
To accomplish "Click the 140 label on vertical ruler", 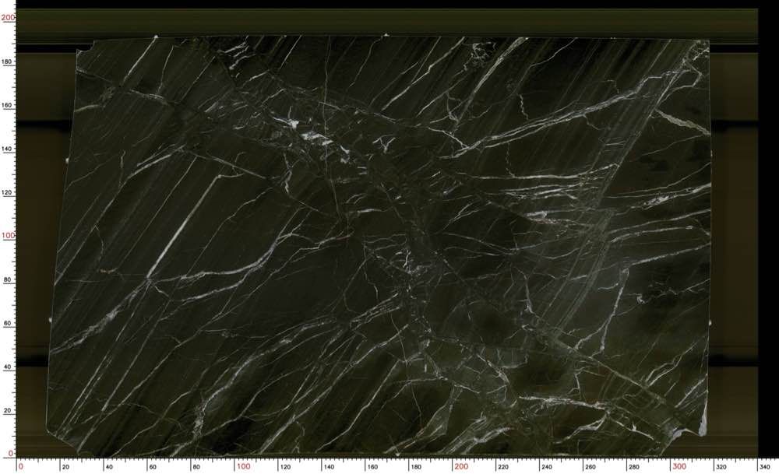I will 8,148.
